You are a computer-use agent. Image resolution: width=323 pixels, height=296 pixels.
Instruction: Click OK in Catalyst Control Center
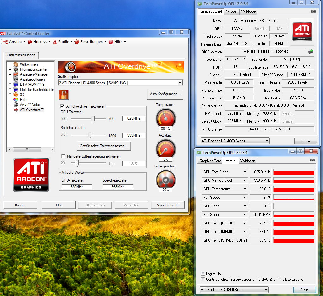pyautogui.click(x=59, y=205)
